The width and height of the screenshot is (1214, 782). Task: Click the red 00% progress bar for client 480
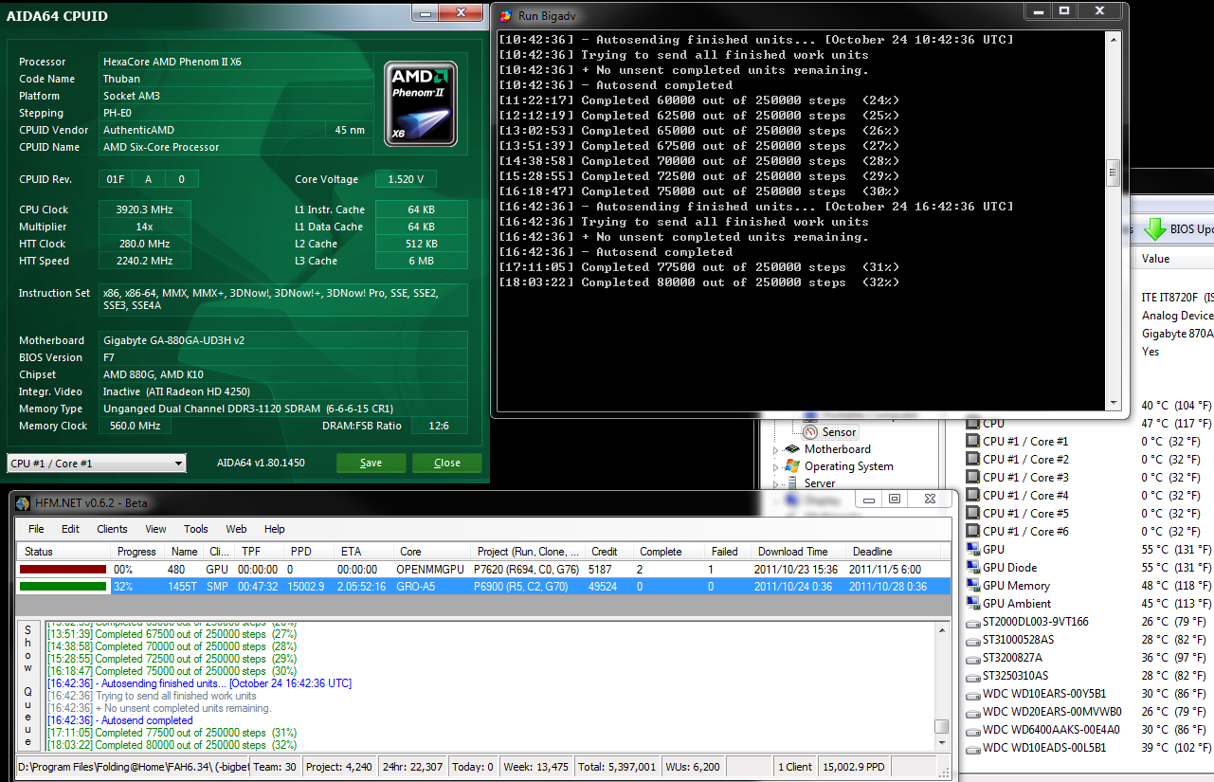[x=63, y=569]
